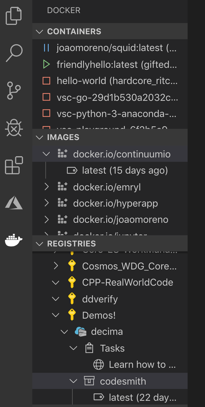205x407 pixels.
Task: Open the Learn how to link
Action: pos(142,365)
